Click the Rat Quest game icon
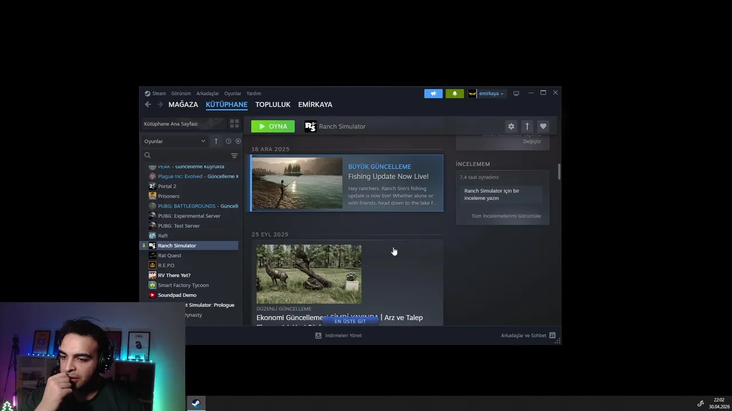The width and height of the screenshot is (732, 411). click(x=152, y=255)
